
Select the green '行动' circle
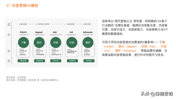tap(72, 43)
